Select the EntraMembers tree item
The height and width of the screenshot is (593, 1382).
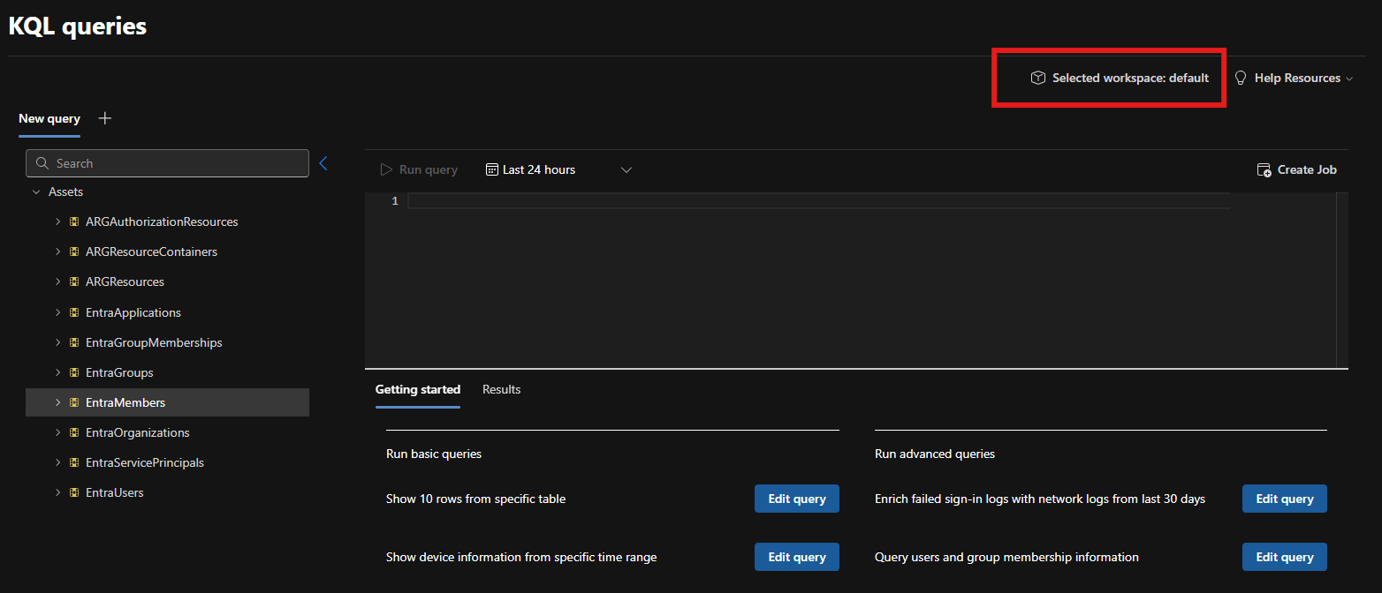coord(168,402)
